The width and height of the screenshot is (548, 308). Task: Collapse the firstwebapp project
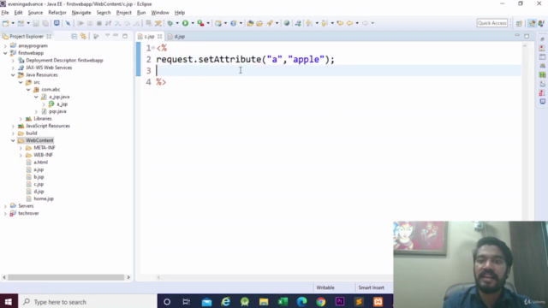(x=5, y=53)
